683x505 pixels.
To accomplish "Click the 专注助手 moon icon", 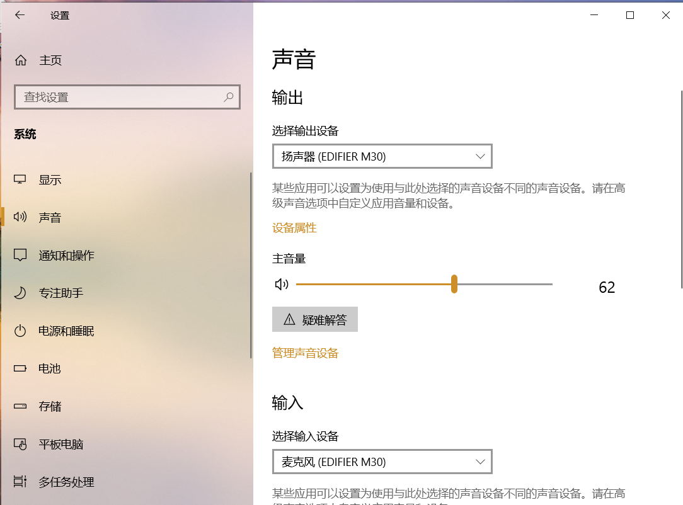I will (20, 293).
